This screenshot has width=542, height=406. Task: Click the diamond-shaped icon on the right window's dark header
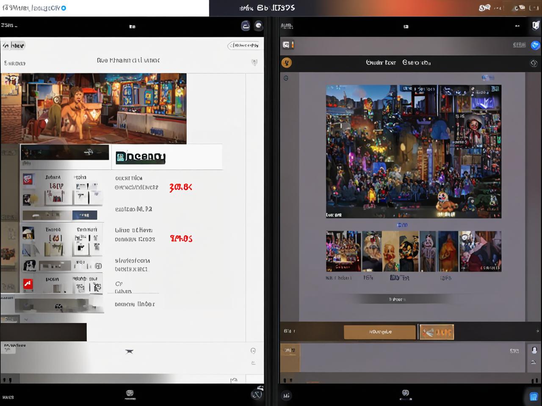tap(534, 63)
